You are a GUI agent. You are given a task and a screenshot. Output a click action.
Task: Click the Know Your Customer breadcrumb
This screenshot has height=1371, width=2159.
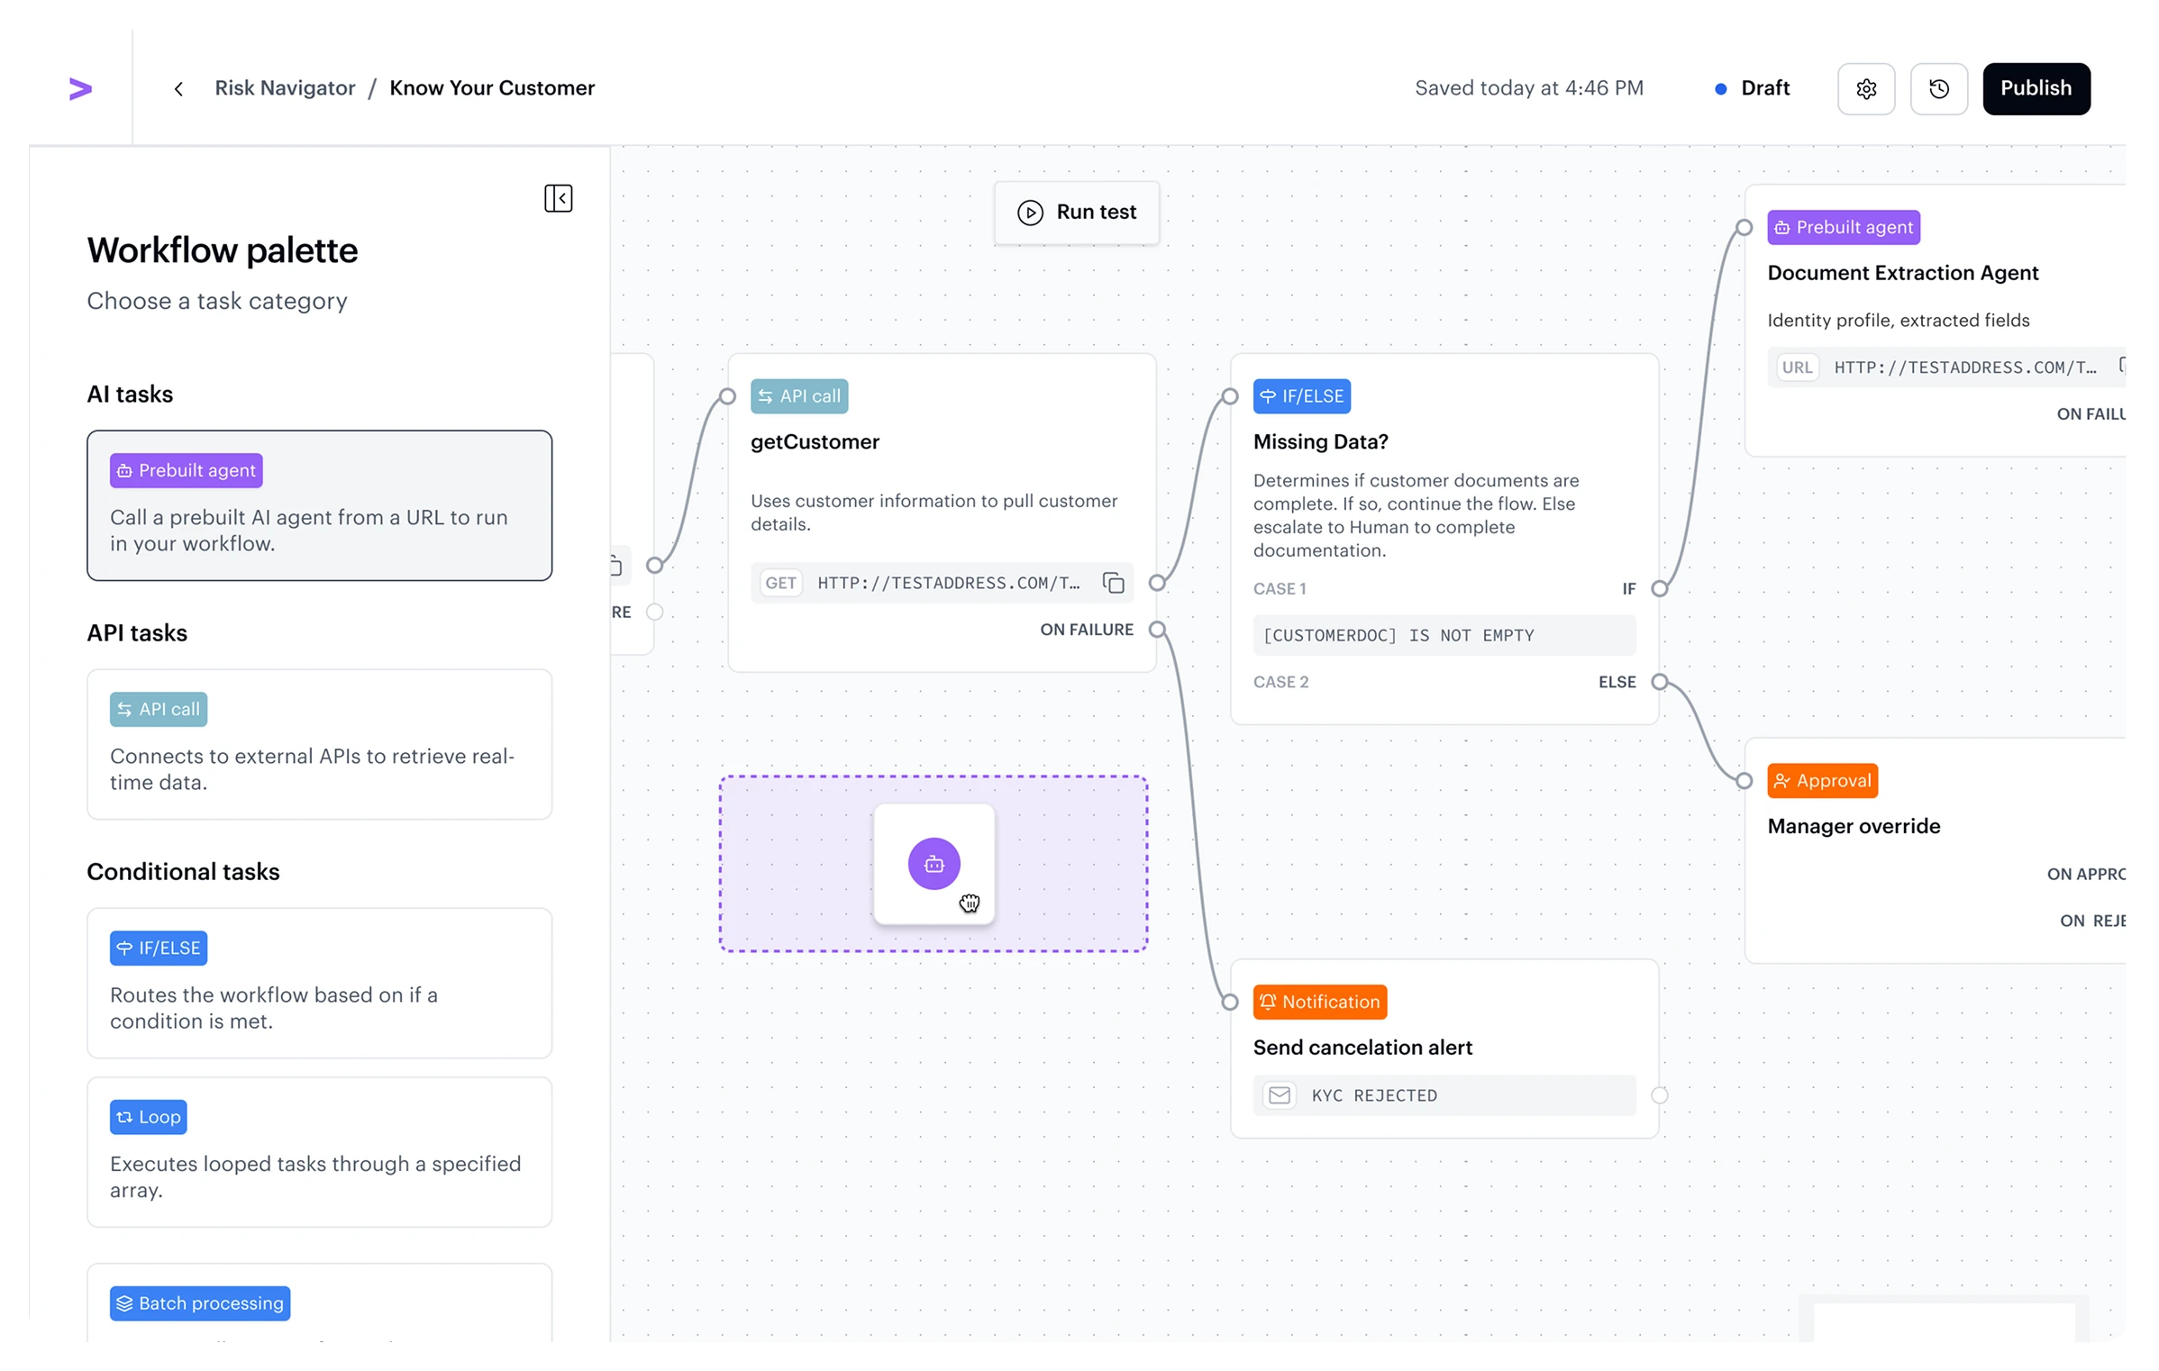pos(492,88)
